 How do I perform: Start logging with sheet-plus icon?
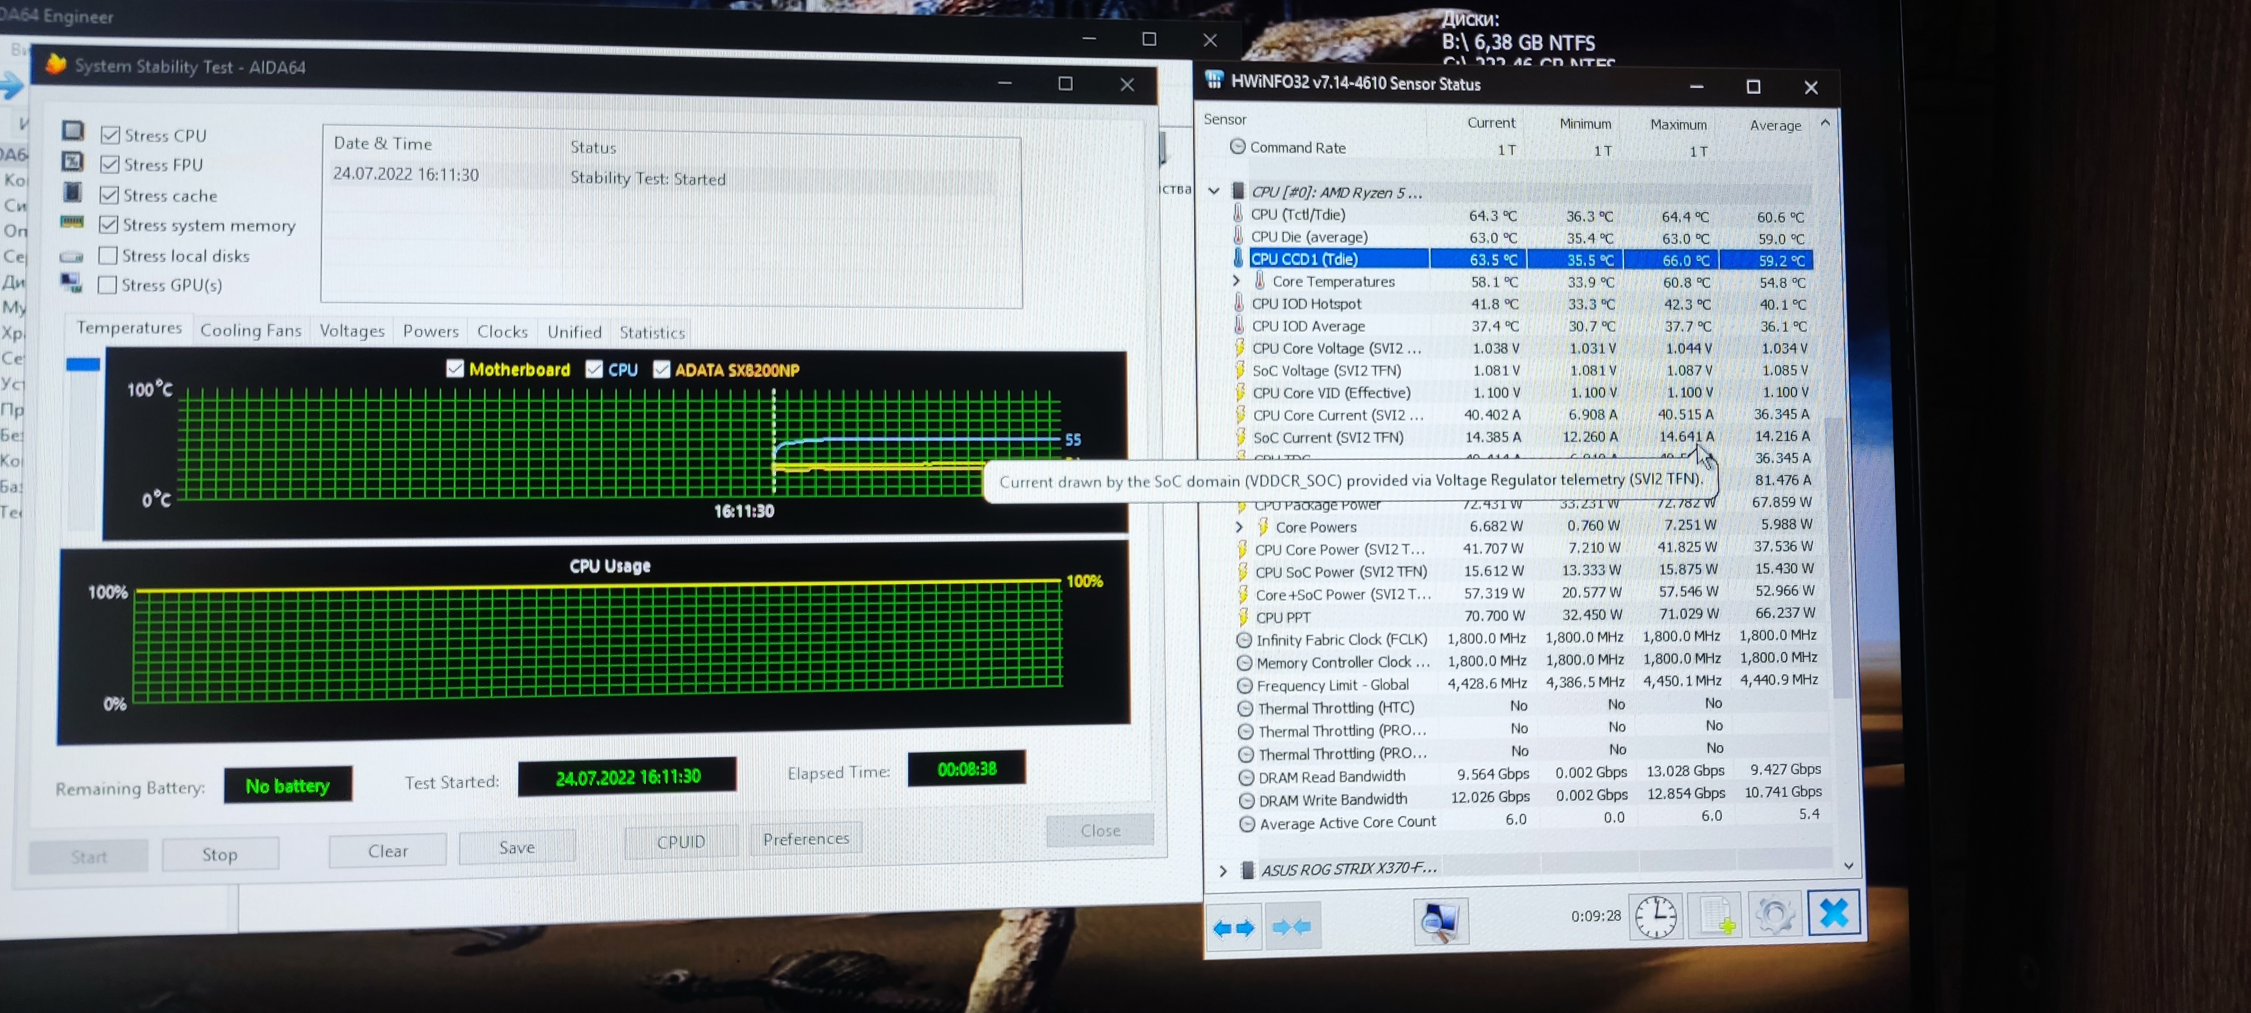click(1715, 915)
